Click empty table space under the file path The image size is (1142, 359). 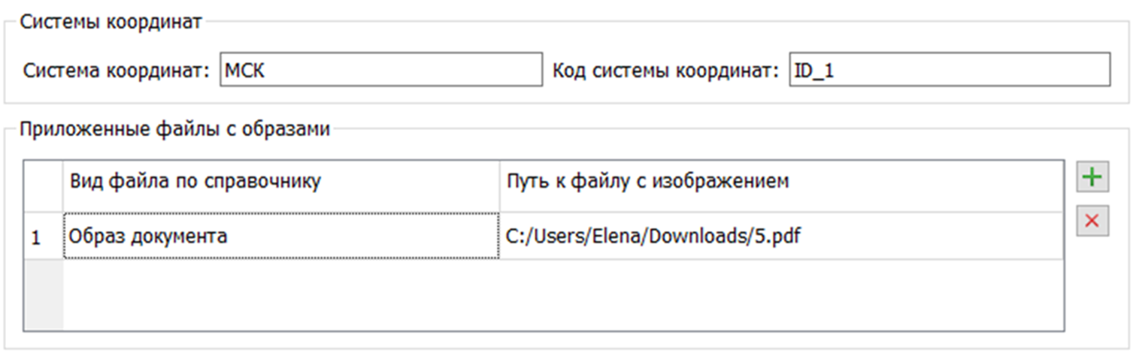pos(780,294)
